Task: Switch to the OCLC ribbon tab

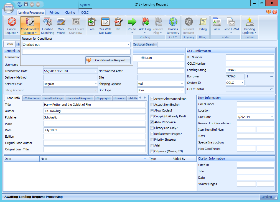Action: [85, 12]
